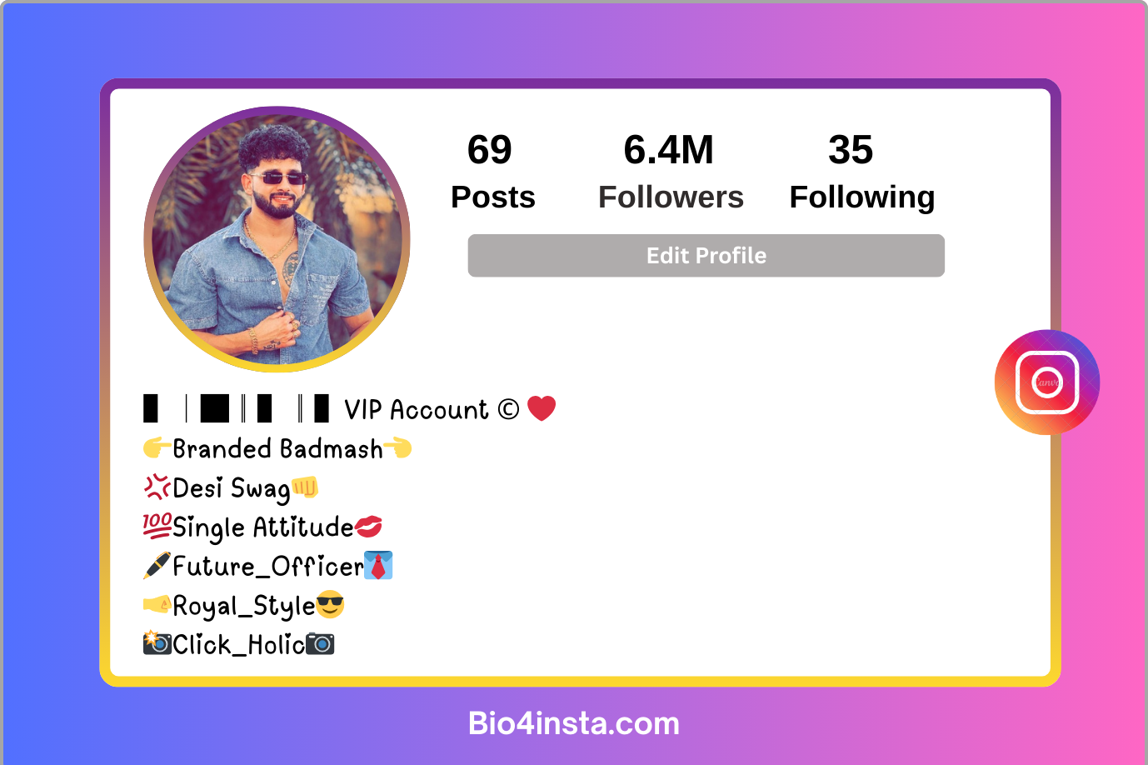The image size is (1148, 765).
Task: Click the Edit Profile button
Action: pos(706,256)
